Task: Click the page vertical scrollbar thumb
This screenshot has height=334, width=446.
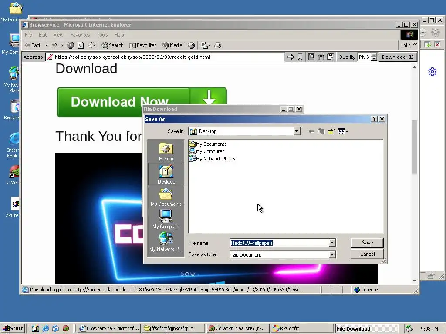Action: [415, 147]
